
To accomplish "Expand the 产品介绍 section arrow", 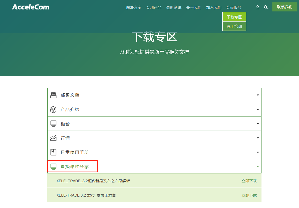I will (x=258, y=109).
